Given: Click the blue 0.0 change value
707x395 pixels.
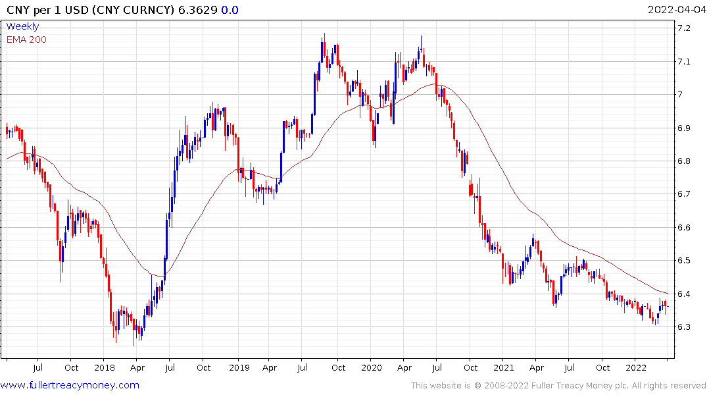Looking at the screenshot, I should 230,10.
